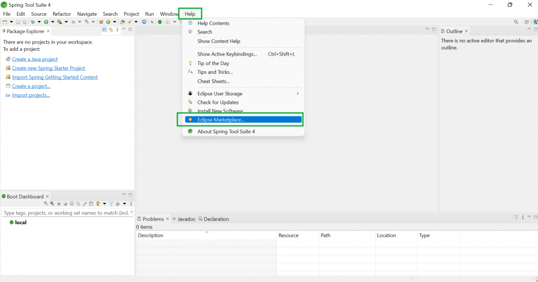The image size is (538, 282).
Task: Click the Open Console toolbar icon
Action: coord(144,22)
